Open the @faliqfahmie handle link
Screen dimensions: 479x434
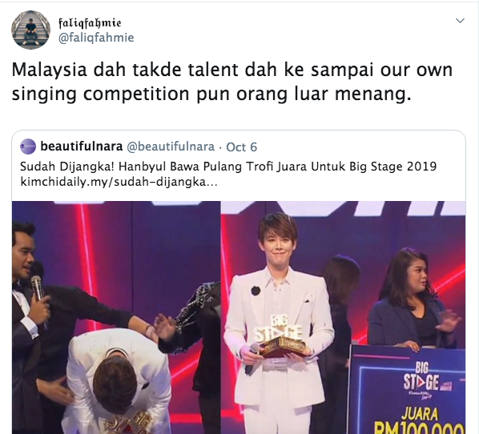pyautogui.click(x=96, y=38)
